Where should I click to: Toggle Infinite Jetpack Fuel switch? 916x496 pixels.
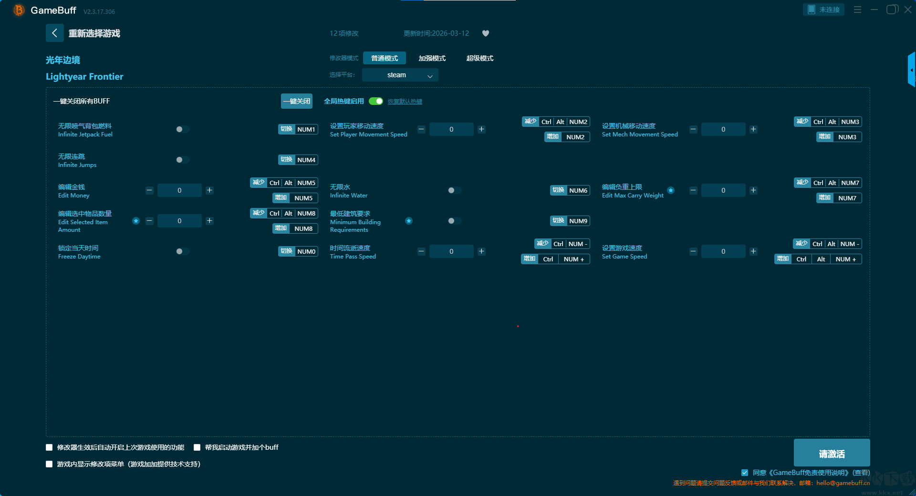tap(182, 129)
